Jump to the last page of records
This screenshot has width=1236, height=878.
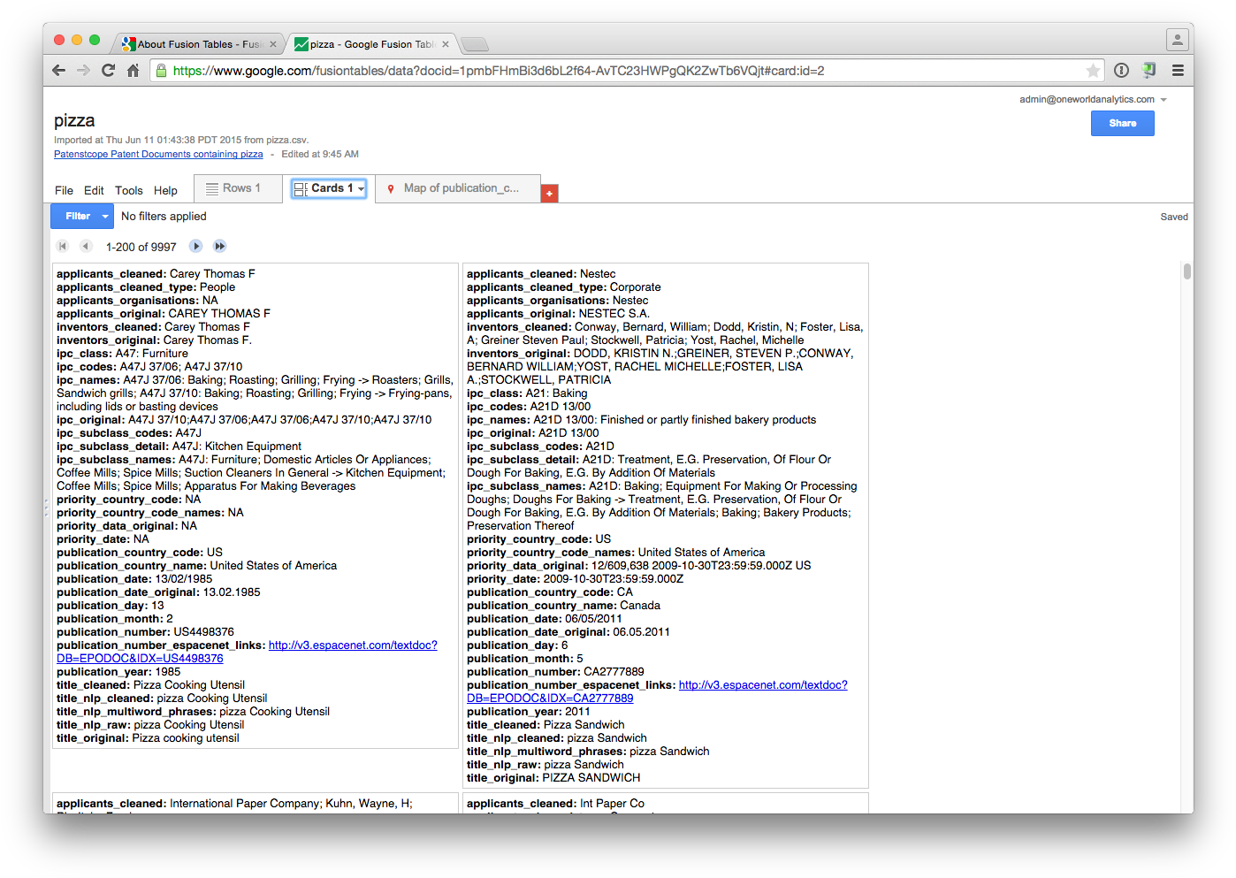[x=219, y=246]
